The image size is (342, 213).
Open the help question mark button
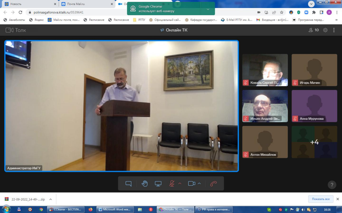pos(332,185)
